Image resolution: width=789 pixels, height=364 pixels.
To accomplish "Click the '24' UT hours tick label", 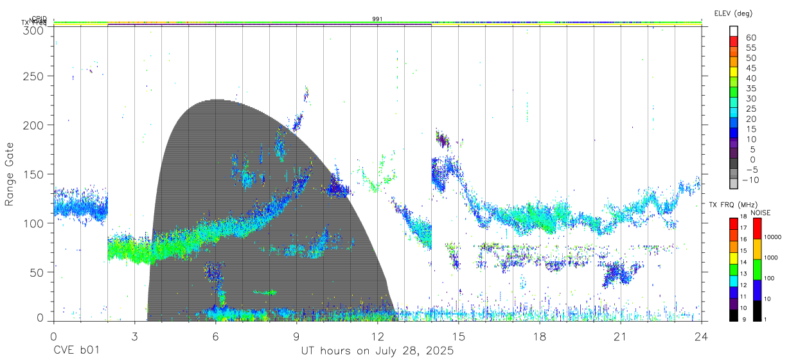I will [x=701, y=336].
